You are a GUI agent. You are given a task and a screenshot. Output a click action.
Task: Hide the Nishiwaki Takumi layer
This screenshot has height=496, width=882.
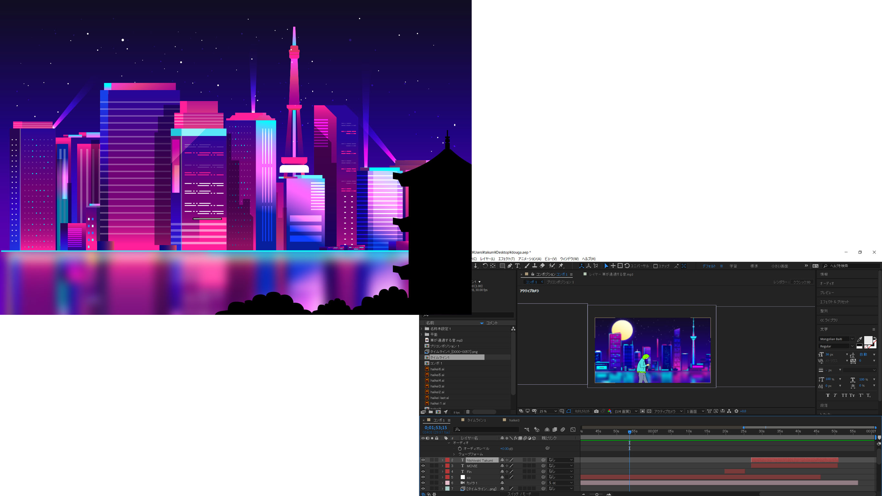tap(423, 460)
